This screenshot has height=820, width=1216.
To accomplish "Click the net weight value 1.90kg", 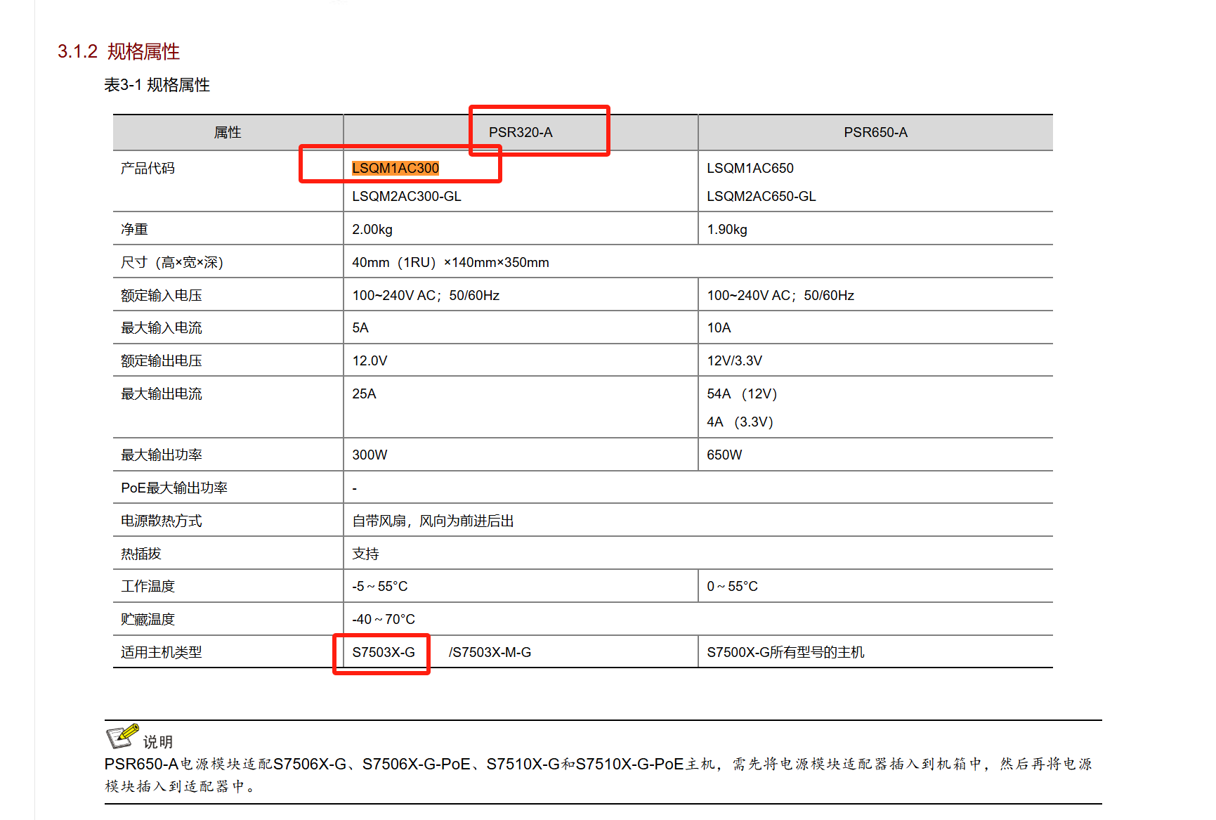I will point(727,229).
